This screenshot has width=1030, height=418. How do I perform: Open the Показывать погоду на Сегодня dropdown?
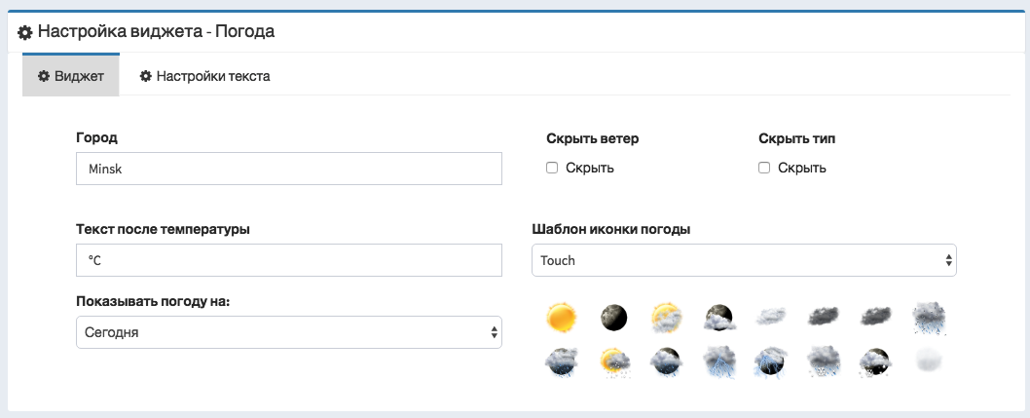coord(289,332)
